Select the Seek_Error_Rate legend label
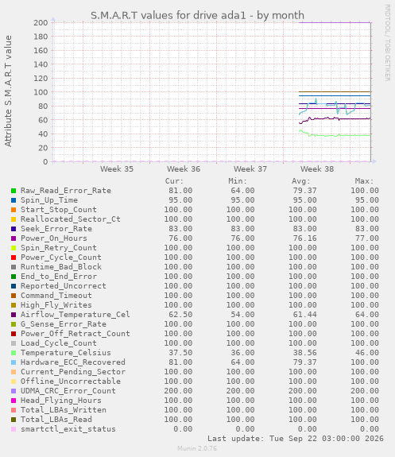This screenshot has width=395, height=457. [x=56, y=229]
